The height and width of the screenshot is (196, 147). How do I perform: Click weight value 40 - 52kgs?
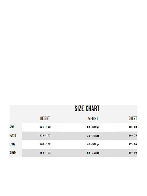pyautogui.click(x=93, y=144)
